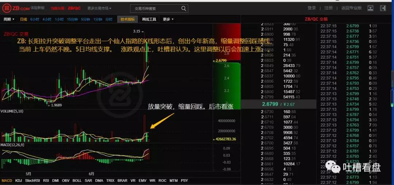Viewport: 394px width, 185px height.
Task: Select the RSI indicator tab
Action: 46,181
